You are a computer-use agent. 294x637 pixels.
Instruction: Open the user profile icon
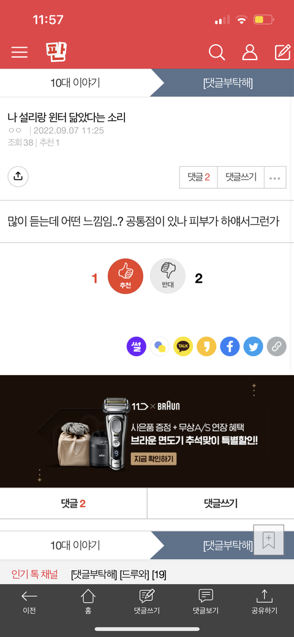pyautogui.click(x=250, y=52)
